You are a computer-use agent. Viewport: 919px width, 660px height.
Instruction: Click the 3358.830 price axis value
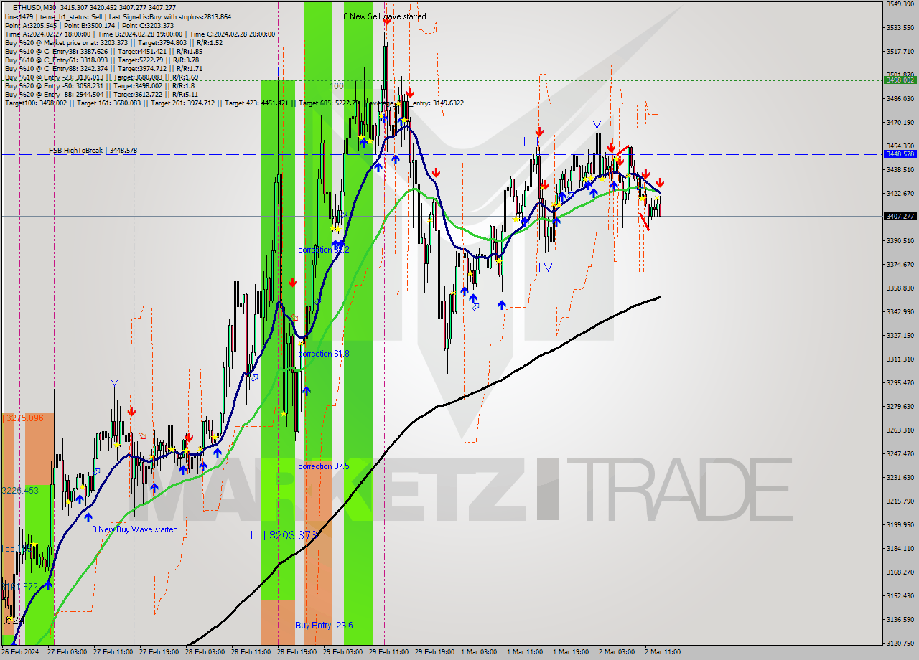tap(900, 288)
